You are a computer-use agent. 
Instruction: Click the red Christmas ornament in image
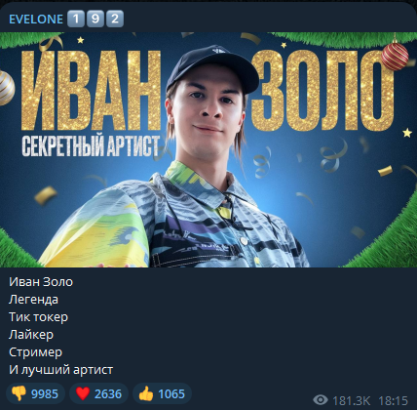tap(395, 56)
